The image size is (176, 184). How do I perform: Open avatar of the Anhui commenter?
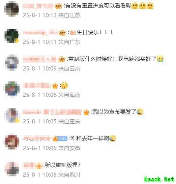click(12, 142)
